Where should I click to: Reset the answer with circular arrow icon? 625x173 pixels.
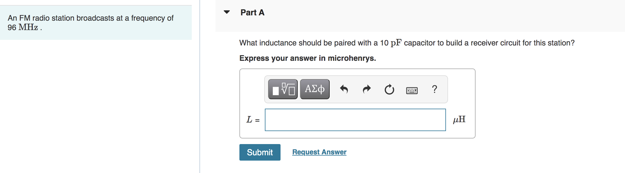tap(389, 89)
